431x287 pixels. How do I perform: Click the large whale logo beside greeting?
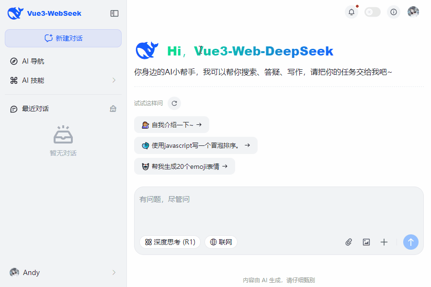(x=147, y=51)
